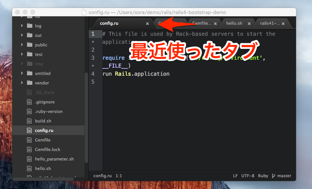The height and width of the screenshot is (189, 312).
Task: Open the public folder in tree
Action: tap(41, 45)
